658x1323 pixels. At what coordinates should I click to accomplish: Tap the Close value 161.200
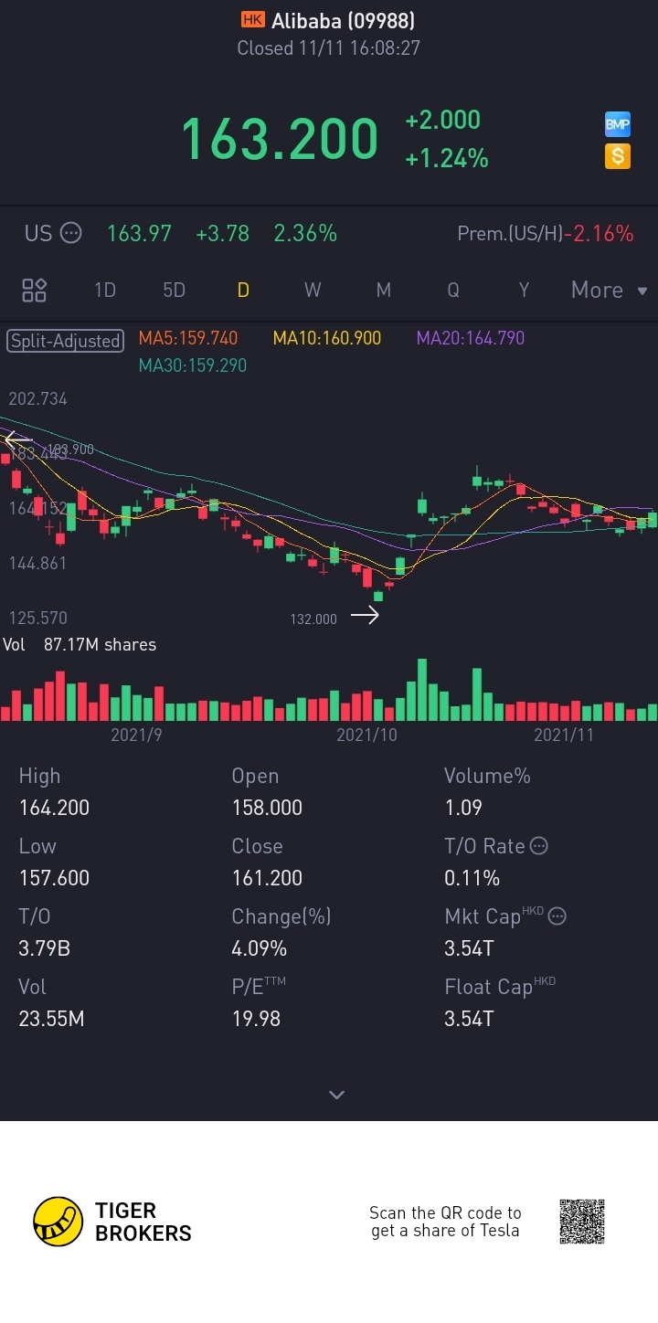click(x=267, y=878)
